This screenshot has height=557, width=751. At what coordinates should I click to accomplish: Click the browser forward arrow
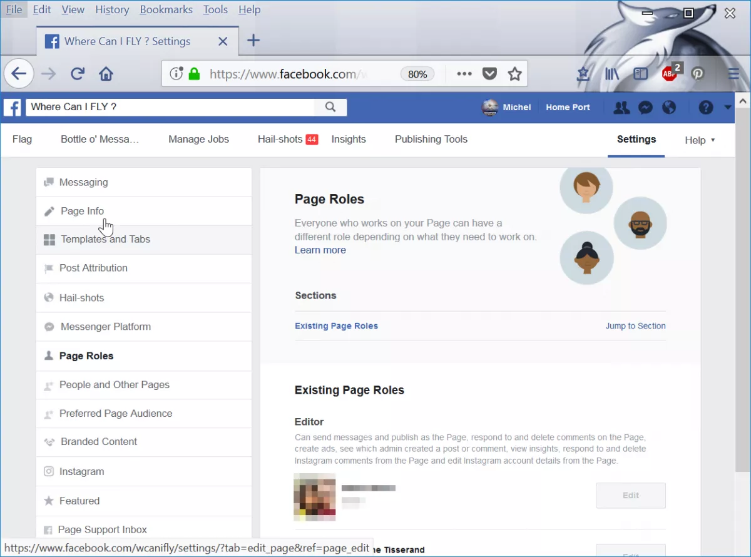click(48, 74)
